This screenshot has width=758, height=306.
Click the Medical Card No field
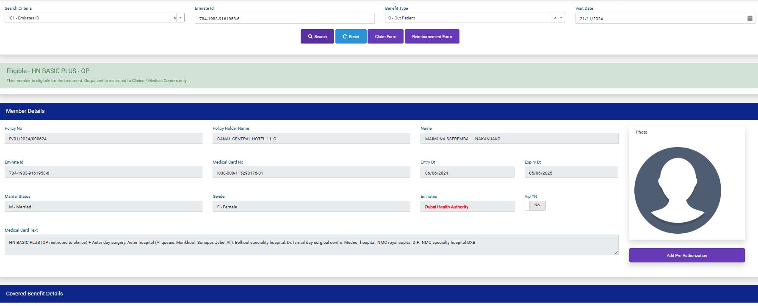[x=311, y=172]
